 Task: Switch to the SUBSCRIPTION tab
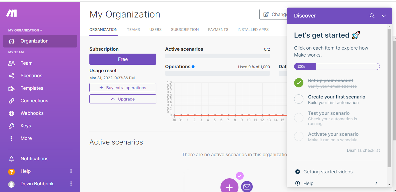[x=185, y=30]
